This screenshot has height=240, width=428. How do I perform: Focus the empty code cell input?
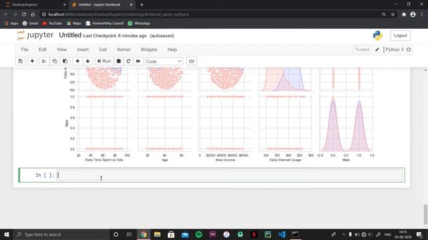tap(229, 175)
